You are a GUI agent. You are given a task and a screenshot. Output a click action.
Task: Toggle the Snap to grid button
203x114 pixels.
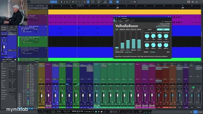tap(111, 2)
